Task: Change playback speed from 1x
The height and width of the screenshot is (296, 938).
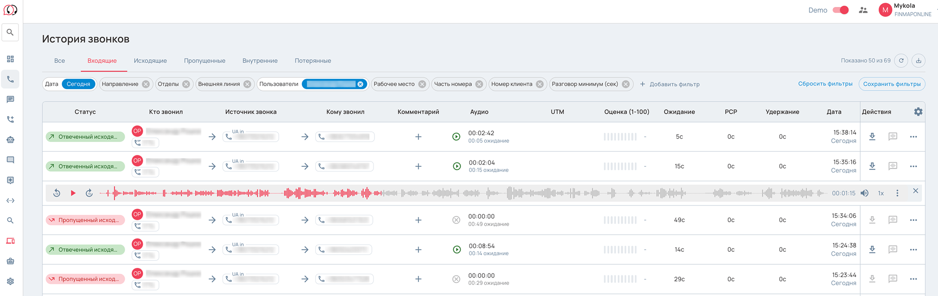Action: (881, 193)
